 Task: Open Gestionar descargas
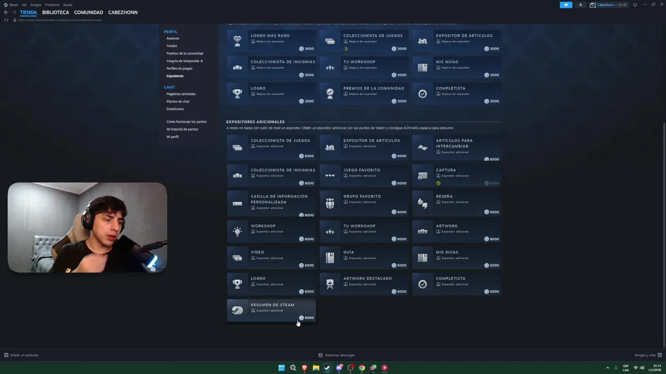(x=337, y=355)
